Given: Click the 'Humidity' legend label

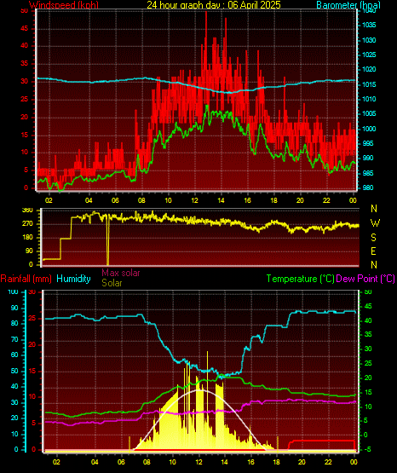Looking at the screenshot, I should click(x=73, y=279).
